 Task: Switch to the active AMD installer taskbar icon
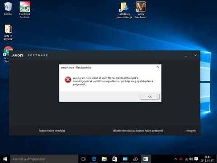(146, 159)
